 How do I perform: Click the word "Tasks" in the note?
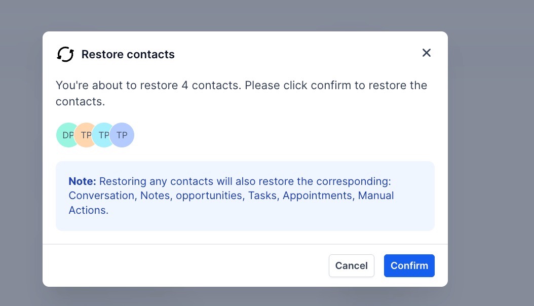coord(262,196)
